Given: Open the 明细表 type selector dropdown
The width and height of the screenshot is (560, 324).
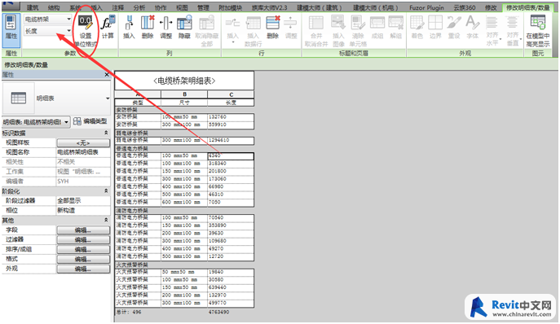Looking at the screenshot, I should point(108,99).
